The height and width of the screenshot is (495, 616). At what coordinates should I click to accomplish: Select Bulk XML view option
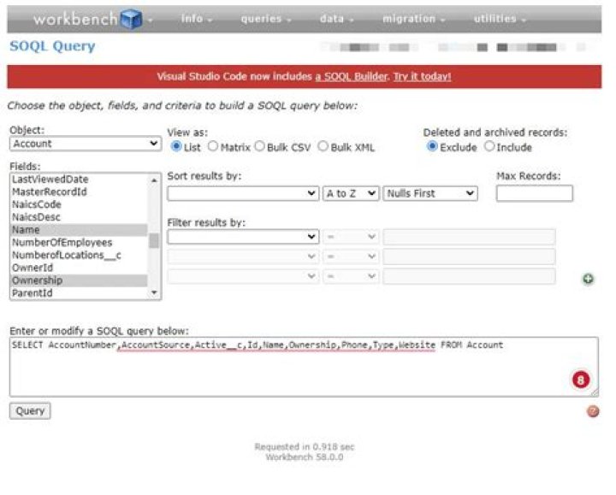pos(324,146)
